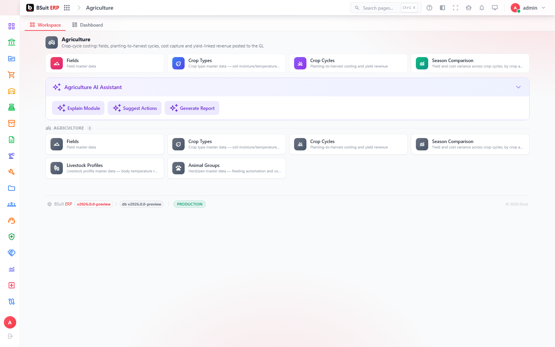Click the red medical plus icon in sidebar
This screenshot has width=555, height=347.
pyautogui.click(x=12, y=285)
